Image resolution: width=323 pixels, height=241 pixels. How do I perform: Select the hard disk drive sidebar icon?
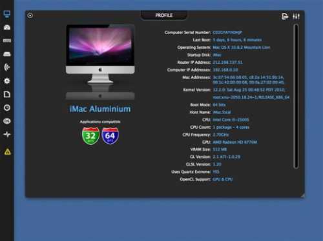[x=7, y=54]
